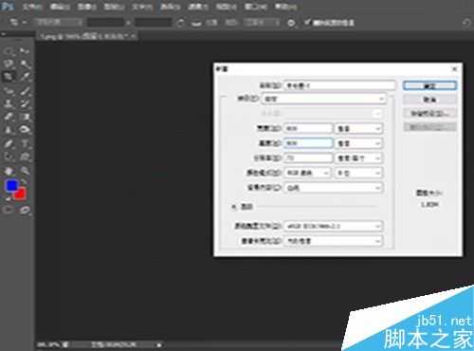Select the Hand tool
The height and width of the screenshot is (351, 474).
coord(9,171)
